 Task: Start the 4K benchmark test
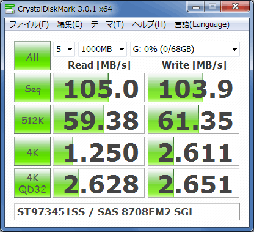[x=32, y=151]
